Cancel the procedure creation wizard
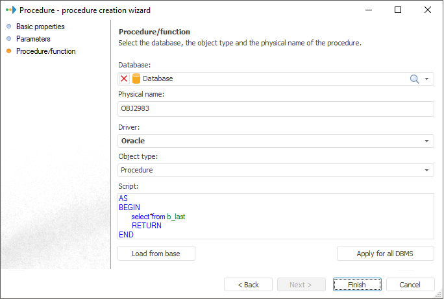The width and height of the screenshot is (444, 299). point(410,285)
